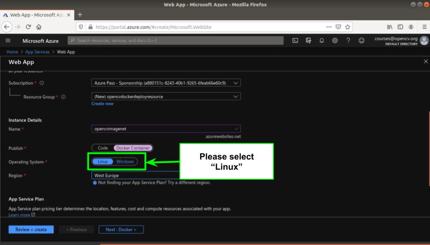Click the Microsoft Azure portal title
The width and height of the screenshot is (430, 245).
pos(40,41)
